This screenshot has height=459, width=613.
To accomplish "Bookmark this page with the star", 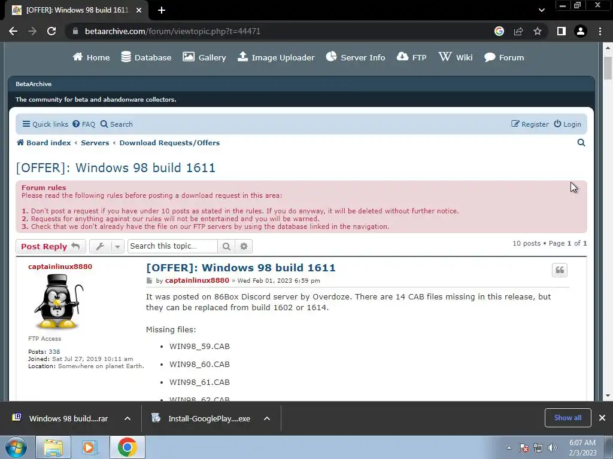I will click(x=538, y=31).
